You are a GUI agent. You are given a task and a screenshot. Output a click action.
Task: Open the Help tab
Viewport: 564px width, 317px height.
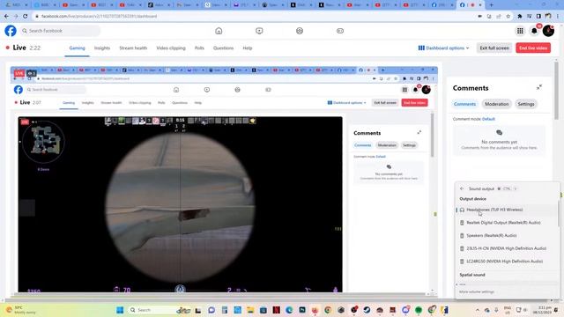pyautogui.click(x=248, y=48)
